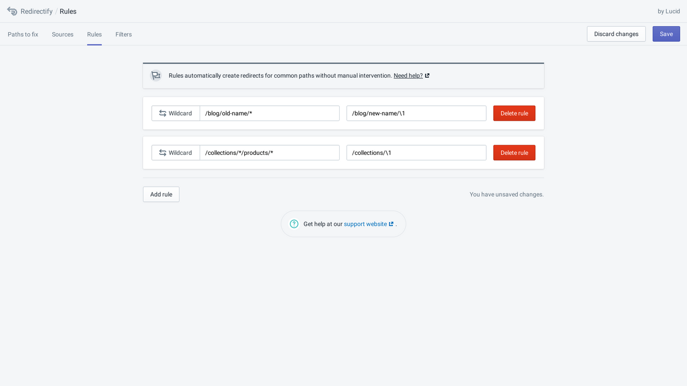Screen dimensions: 687x386
Task: Save the current rule changes
Action: click(666, 34)
